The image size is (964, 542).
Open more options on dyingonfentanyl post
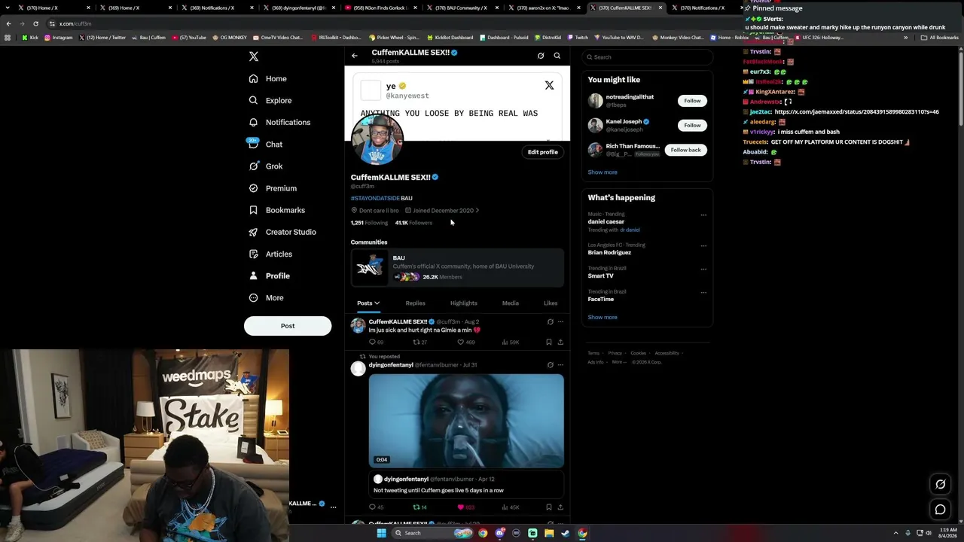click(x=560, y=365)
